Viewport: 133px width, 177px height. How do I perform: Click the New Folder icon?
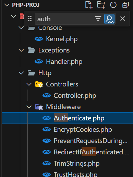(x=101, y=5)
